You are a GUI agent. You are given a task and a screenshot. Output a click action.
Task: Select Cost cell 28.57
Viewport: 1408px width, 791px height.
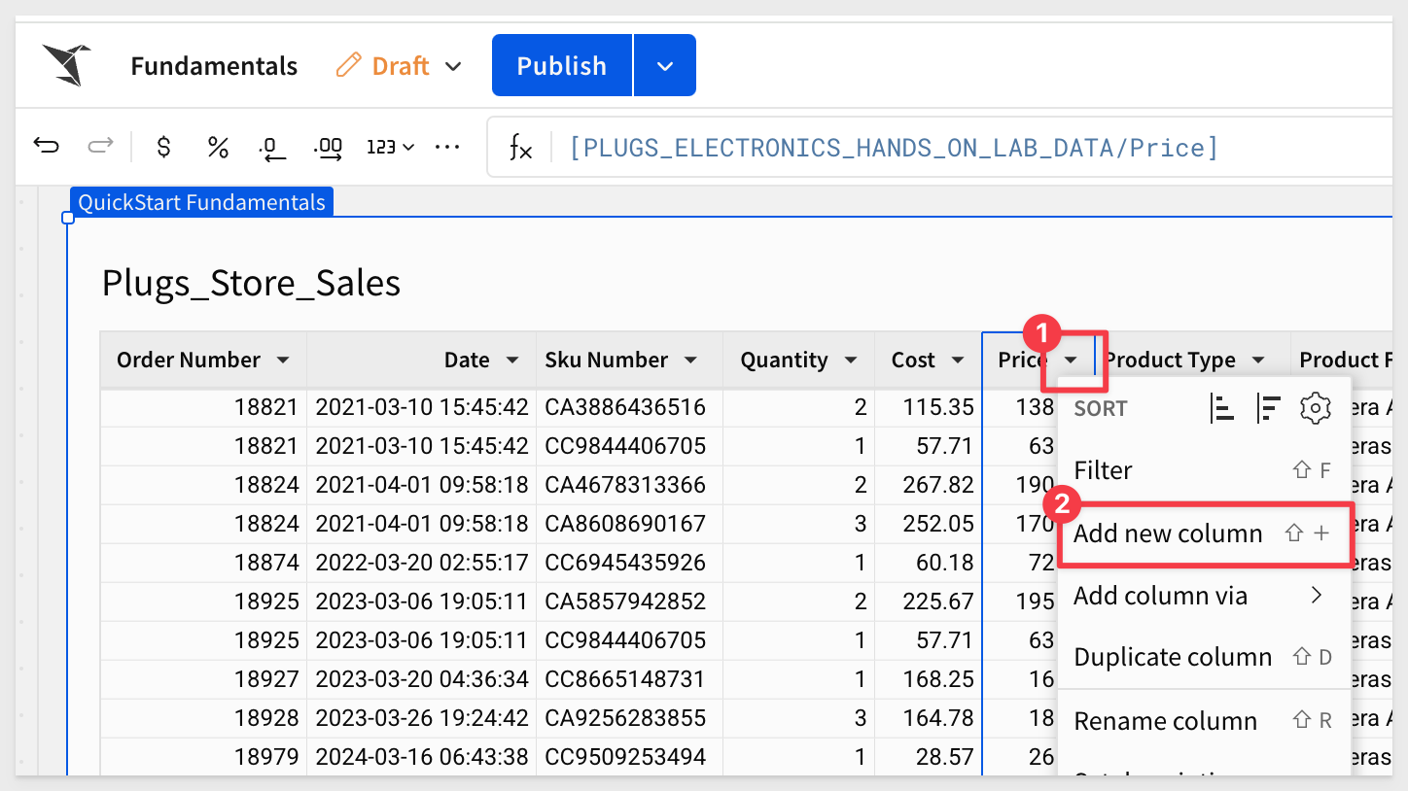click(x=928, y=757)
